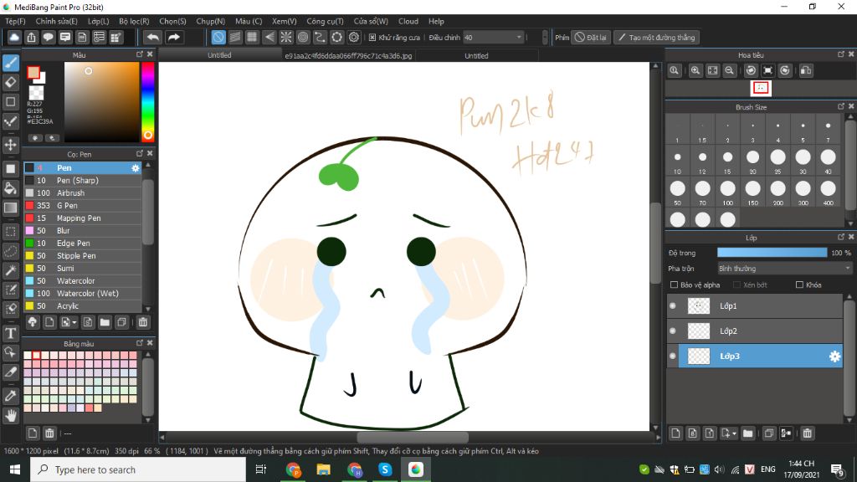Image resolution: width=857 pixels, height=482 pixels.
Task: Open the Lớp(L) menu
Action: [x=99, y=21]
